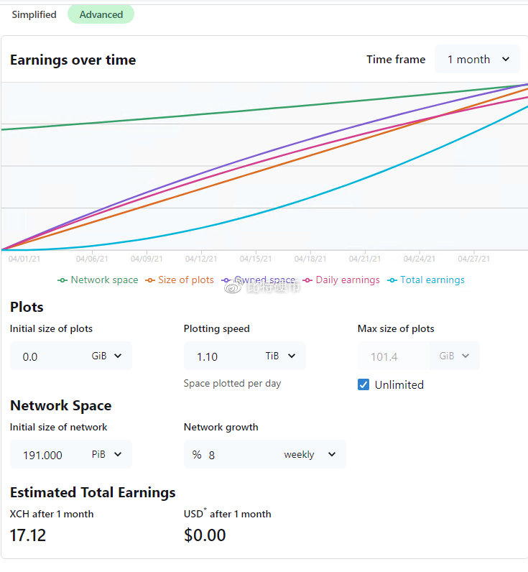Click the 04/15/21 date on chart axis

tap(256, 259)
